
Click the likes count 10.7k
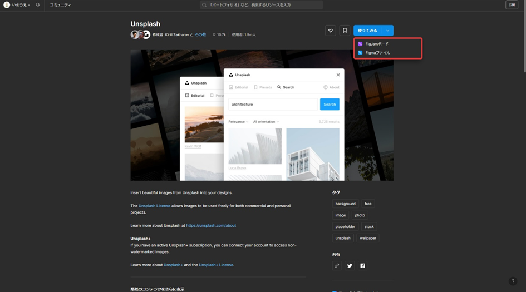click(x=219, y=34)
